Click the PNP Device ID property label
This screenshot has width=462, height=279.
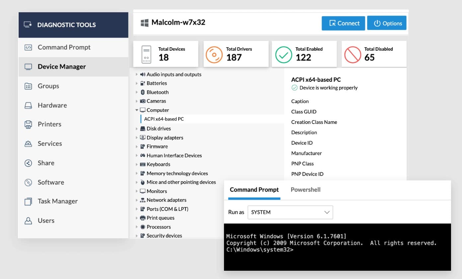(307, 174)
